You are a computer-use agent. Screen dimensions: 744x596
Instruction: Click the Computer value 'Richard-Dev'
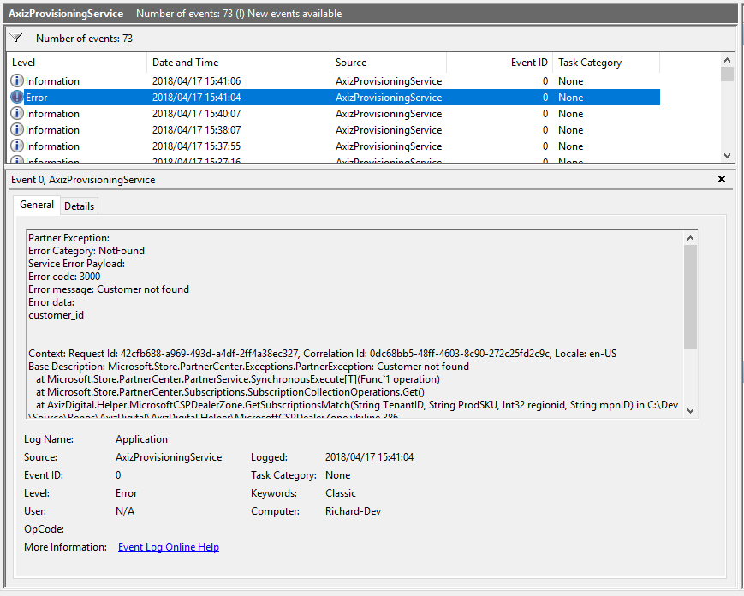(x=353, y=511)
